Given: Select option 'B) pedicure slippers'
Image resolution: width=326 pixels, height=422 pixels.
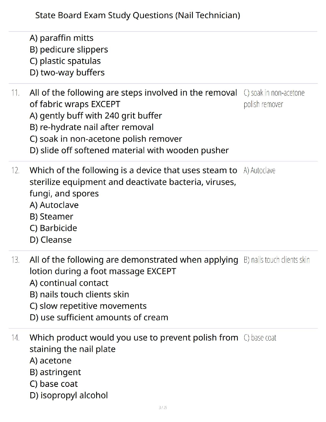Looking at the screenshot, I should click(x=69, y=50).
